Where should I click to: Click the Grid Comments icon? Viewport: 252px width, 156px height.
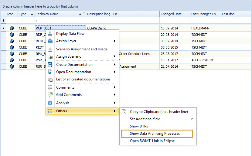pyautogui.click(x=50, y=95)
